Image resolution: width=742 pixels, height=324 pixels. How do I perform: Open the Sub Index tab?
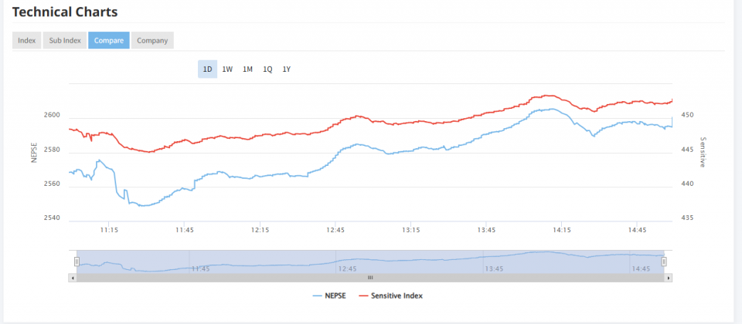click(65, 40)
